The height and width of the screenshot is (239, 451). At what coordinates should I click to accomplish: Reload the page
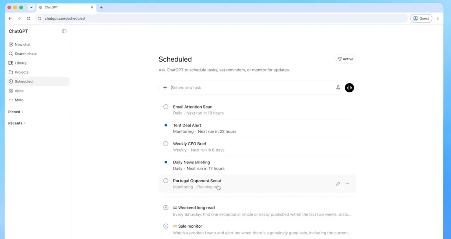coord(29,18)
